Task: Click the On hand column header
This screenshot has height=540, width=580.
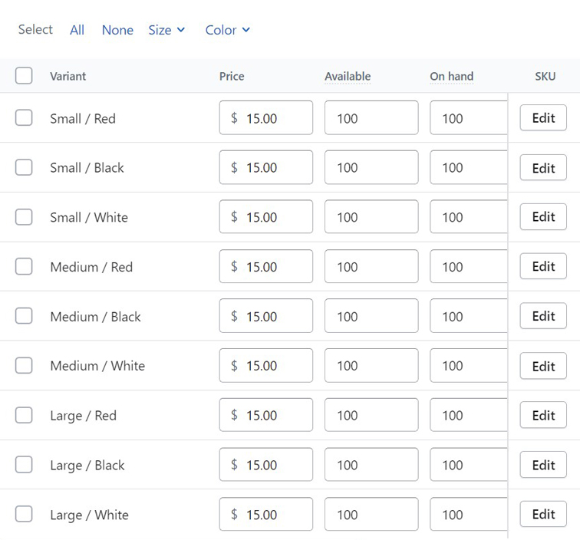Action: click(451, 76)
